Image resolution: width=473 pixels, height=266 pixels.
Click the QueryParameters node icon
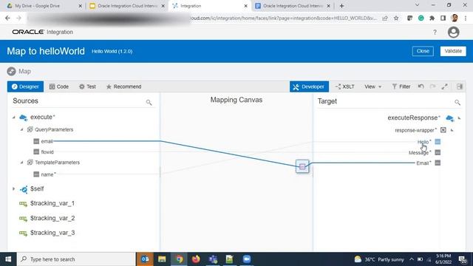[30, 129]
